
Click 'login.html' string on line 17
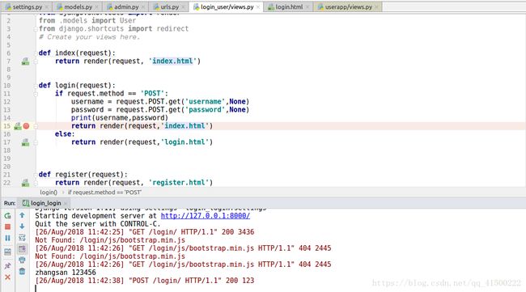[185, 142]
